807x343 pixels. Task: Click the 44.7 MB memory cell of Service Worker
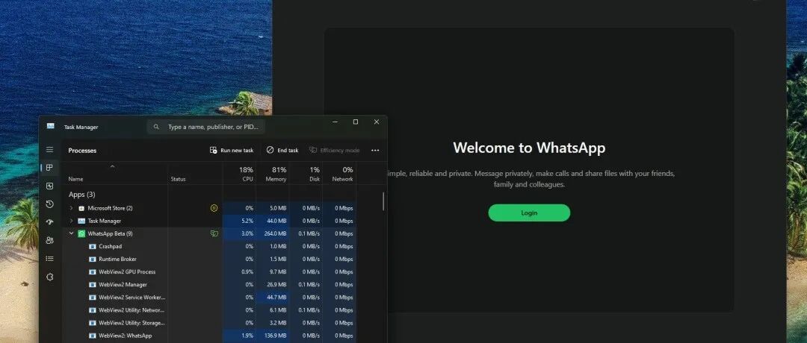point(273,298)
